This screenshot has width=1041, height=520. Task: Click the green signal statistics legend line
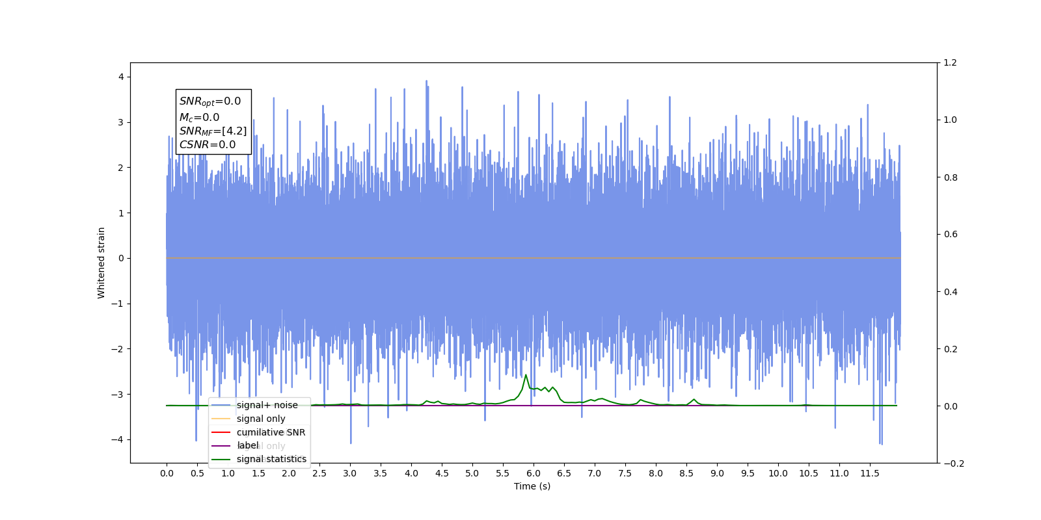tap(221, 459)
